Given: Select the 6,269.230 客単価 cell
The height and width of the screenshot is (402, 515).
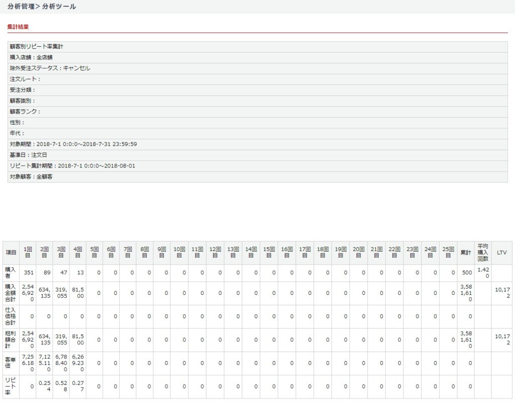Looking at the screenshot, I should [x=78, y=363].
